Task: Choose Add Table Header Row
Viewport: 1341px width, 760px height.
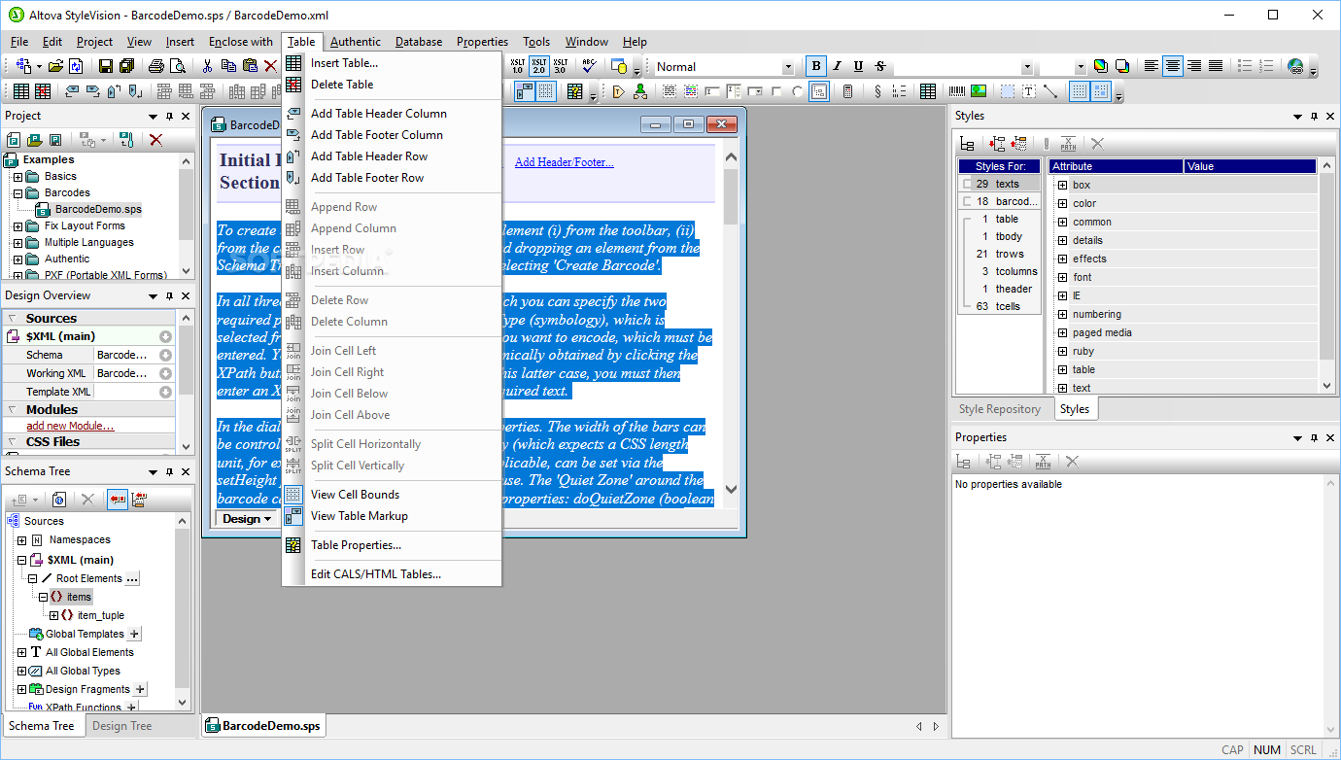Action: [368, 156]
